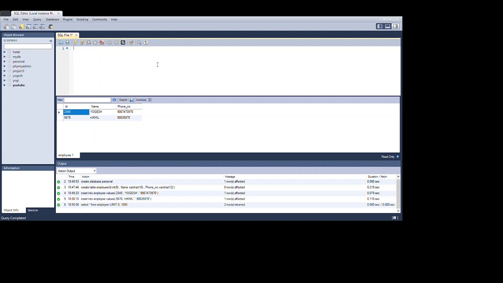Switch to the Session tab
Image resolution: width=503 pixels, height=283 pixels.
(33, 210)
